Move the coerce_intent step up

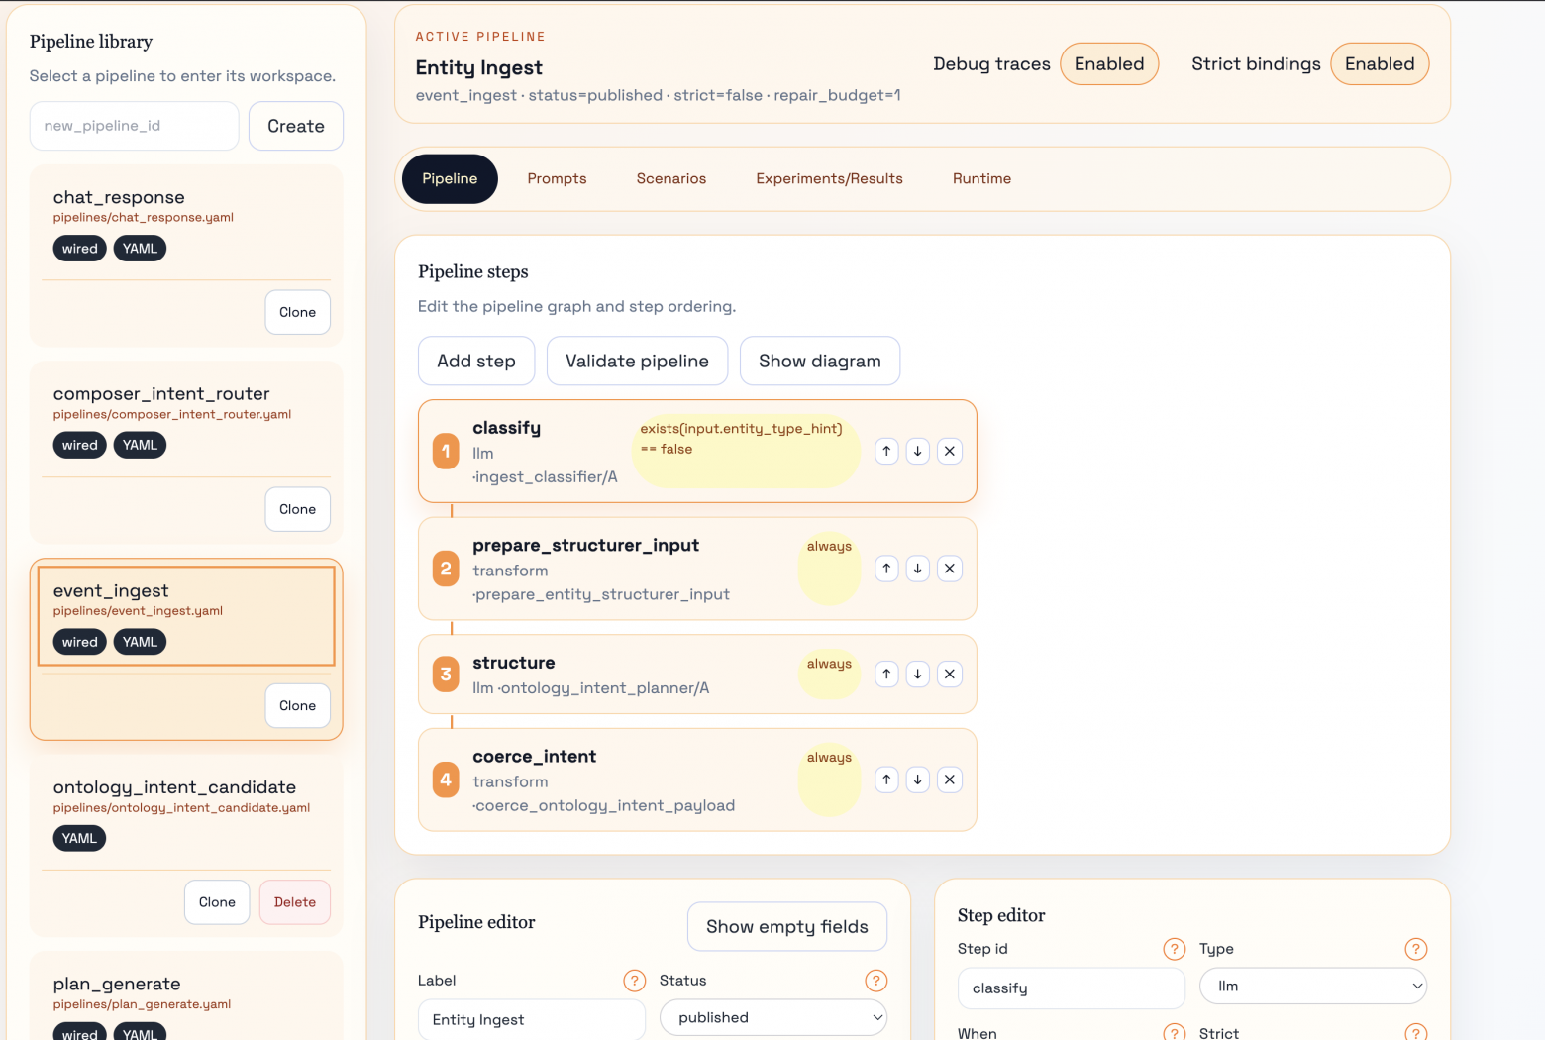point(886,780)
